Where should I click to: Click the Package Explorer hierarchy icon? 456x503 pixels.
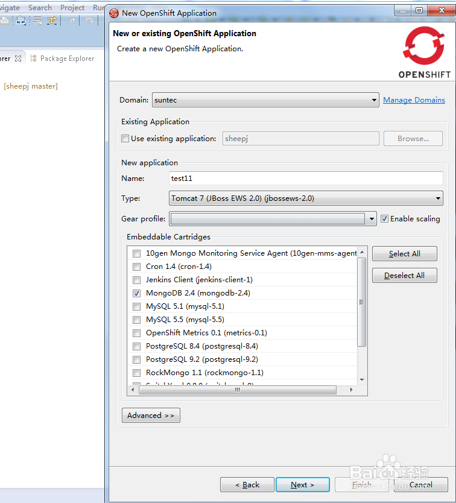33,59
